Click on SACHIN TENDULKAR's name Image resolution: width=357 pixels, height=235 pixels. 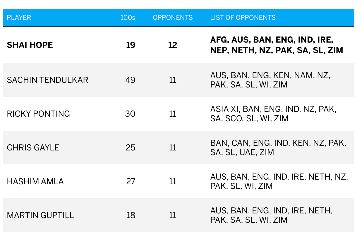point(47,80)
